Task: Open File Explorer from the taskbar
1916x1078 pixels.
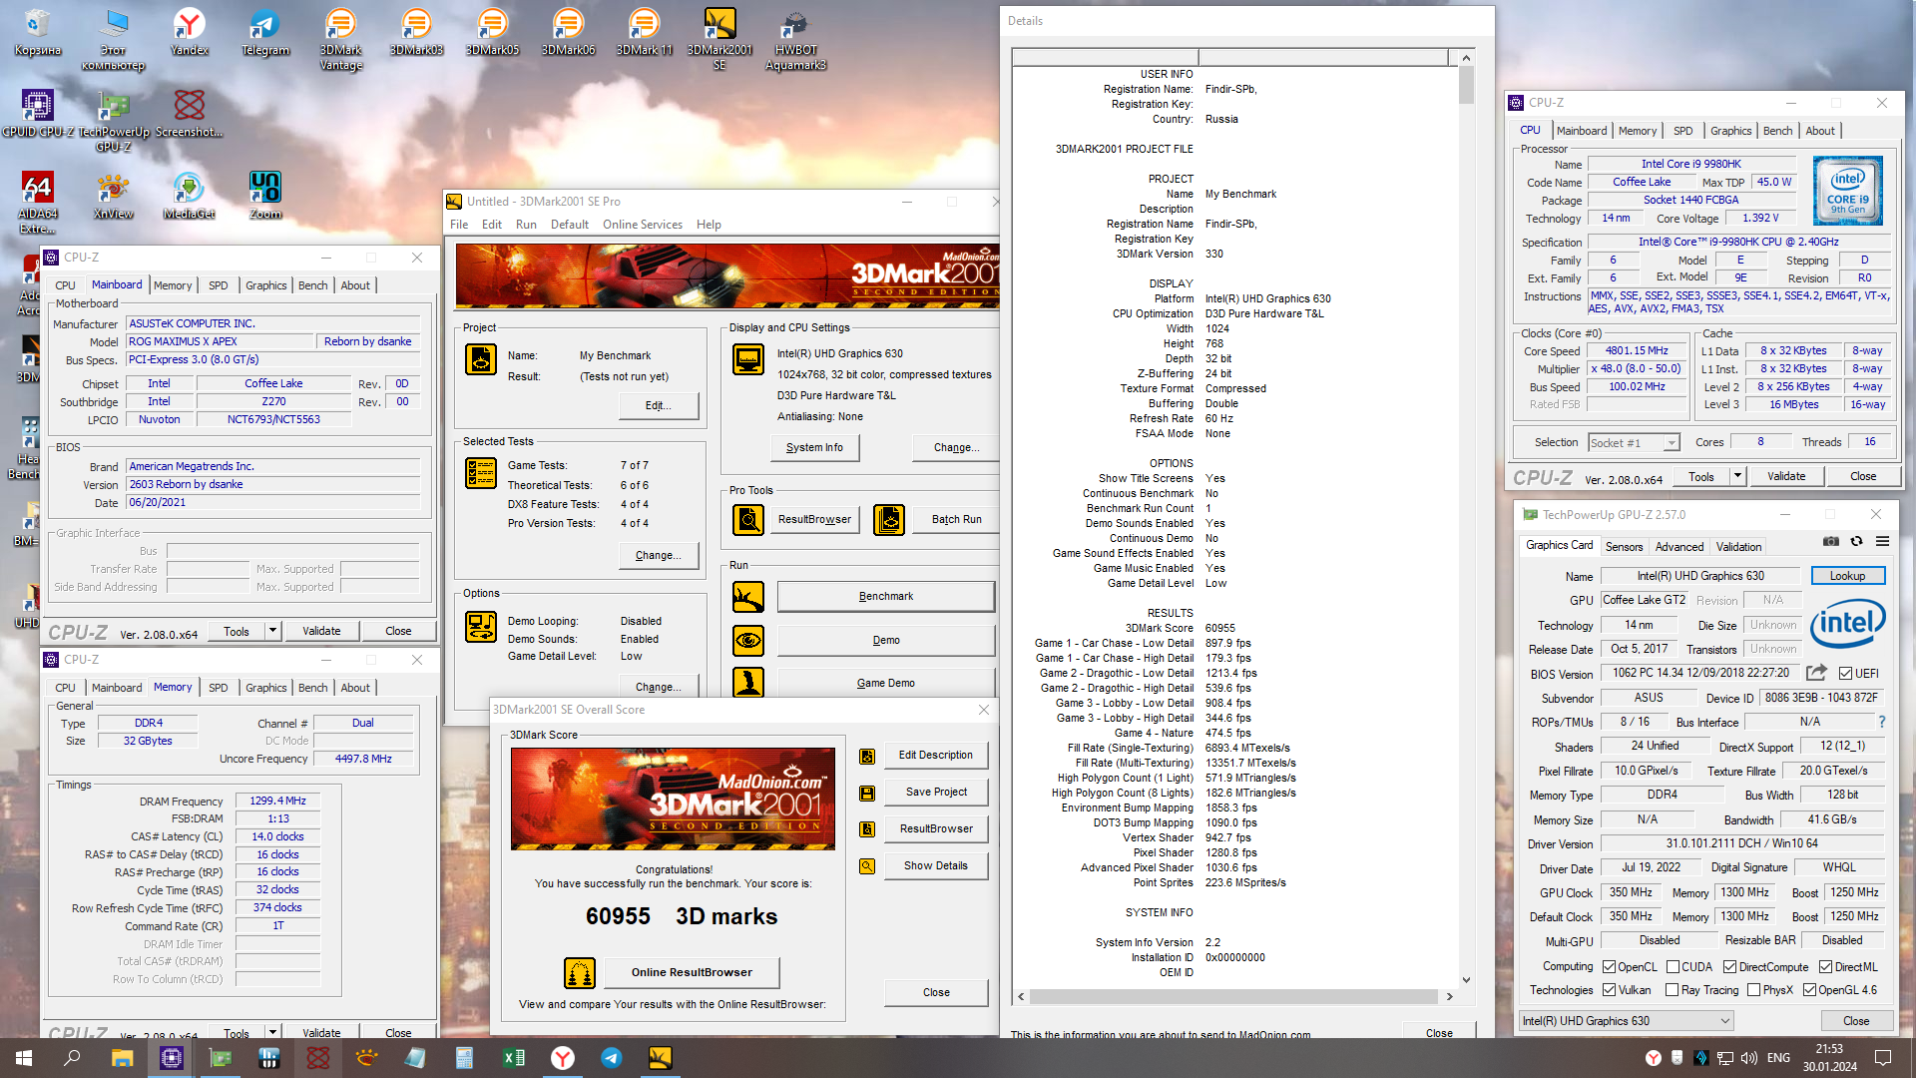Action: 122,1058
